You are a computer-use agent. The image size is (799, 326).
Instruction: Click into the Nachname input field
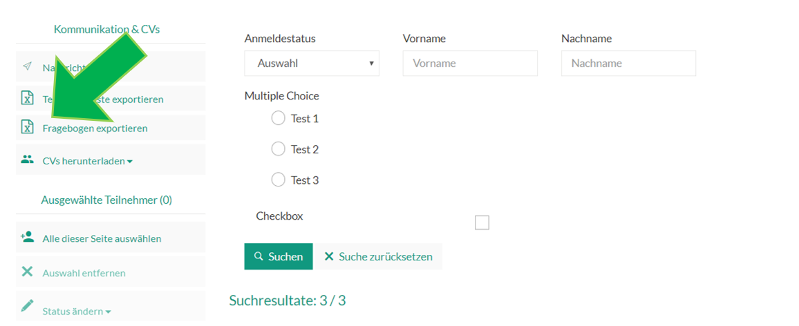point(628,63)
